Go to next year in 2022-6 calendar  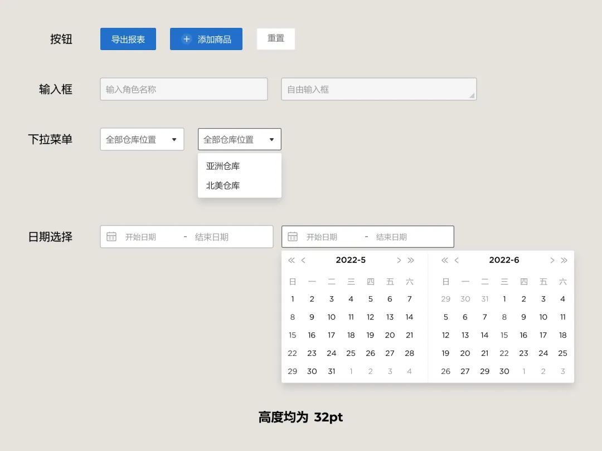(x=564, y=261)
